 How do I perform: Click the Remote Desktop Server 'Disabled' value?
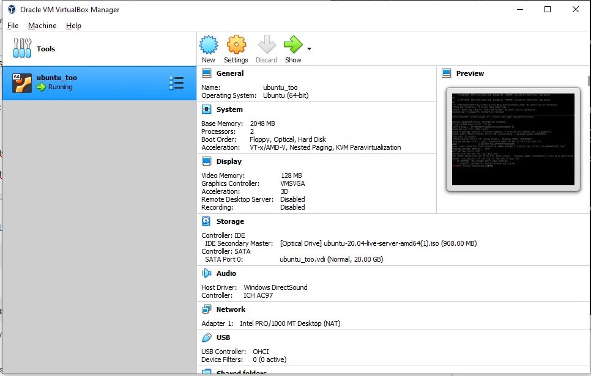(292, 199)
